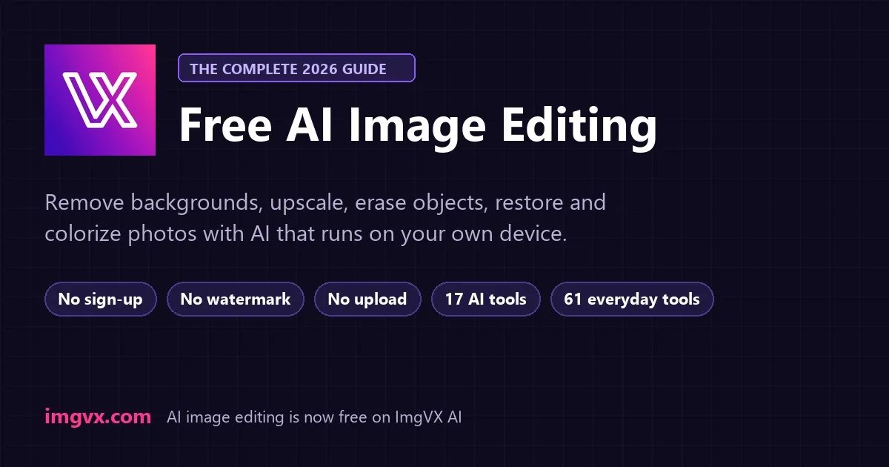The width and height of the screenshot is (889, 467).
Task: Click the 'Remove backgrounds, upscale...' description line
Action: 325,202
